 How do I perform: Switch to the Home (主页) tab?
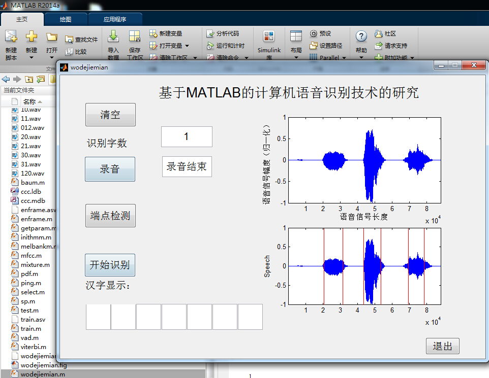pyautogui.click(x=22, y=19)
